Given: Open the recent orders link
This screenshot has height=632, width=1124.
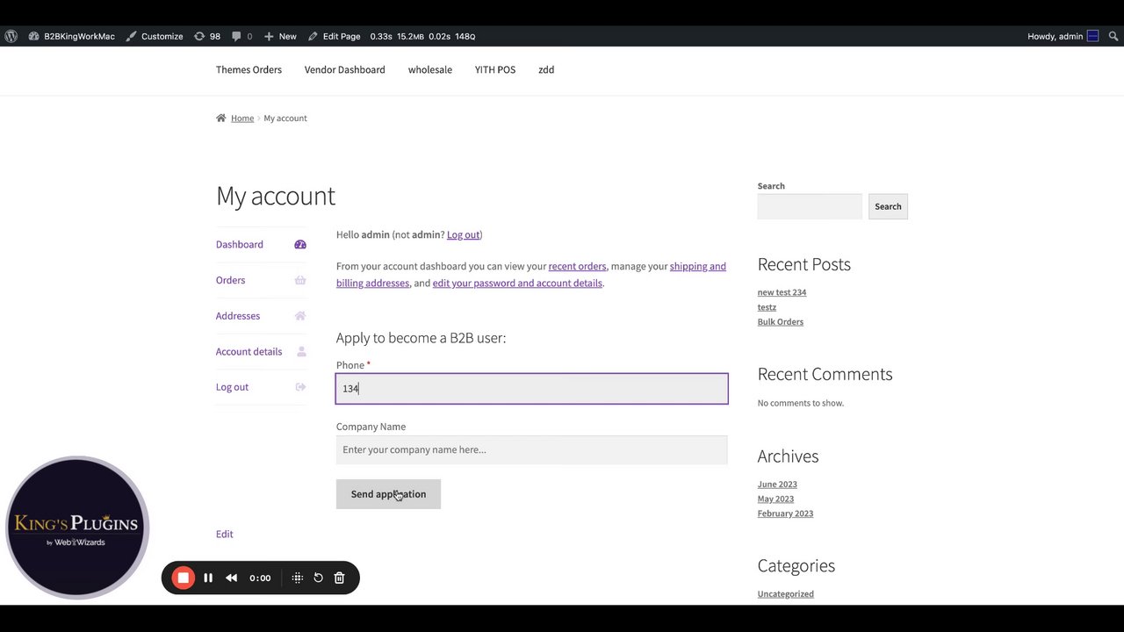Looking at the screenshot, I should pos(577,266).
